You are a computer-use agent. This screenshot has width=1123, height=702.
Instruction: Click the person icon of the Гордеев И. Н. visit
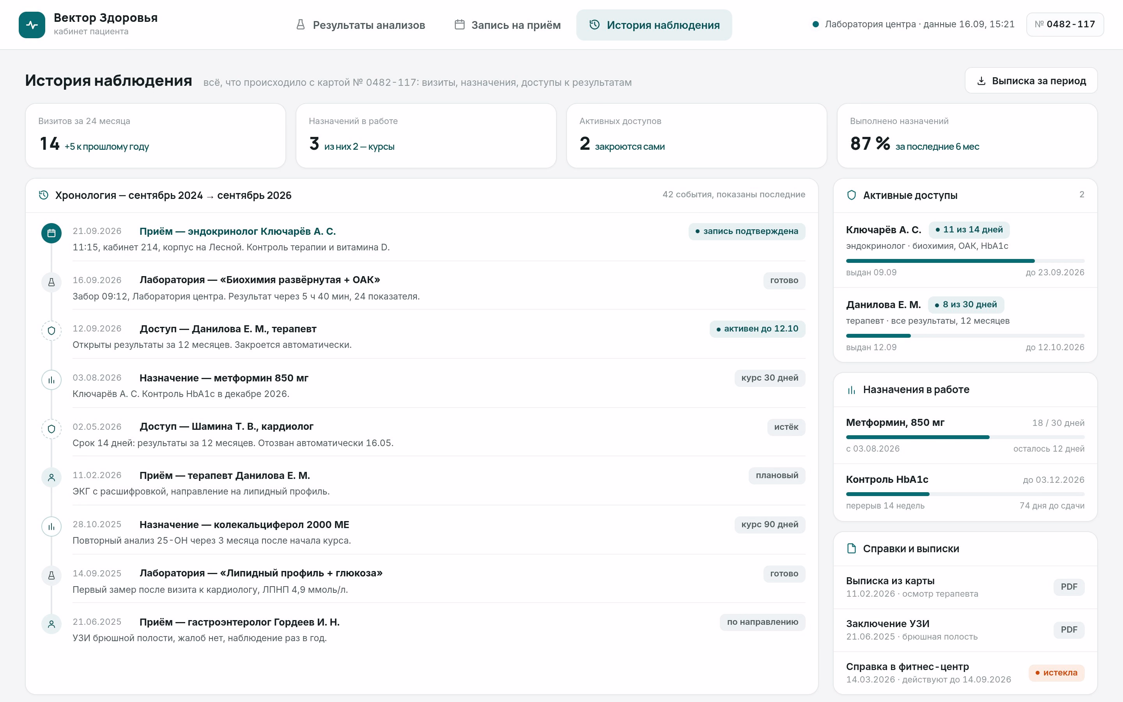(x=51, y=624)
